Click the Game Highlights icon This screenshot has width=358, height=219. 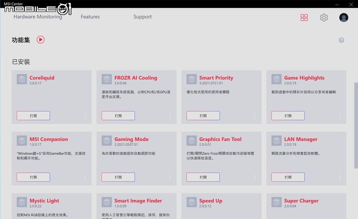click(x=276, y=79)
